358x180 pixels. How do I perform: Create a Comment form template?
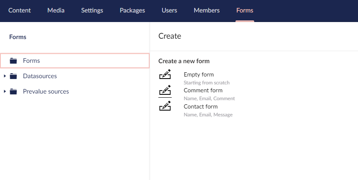pyautogui.click(x=203, y=90)
